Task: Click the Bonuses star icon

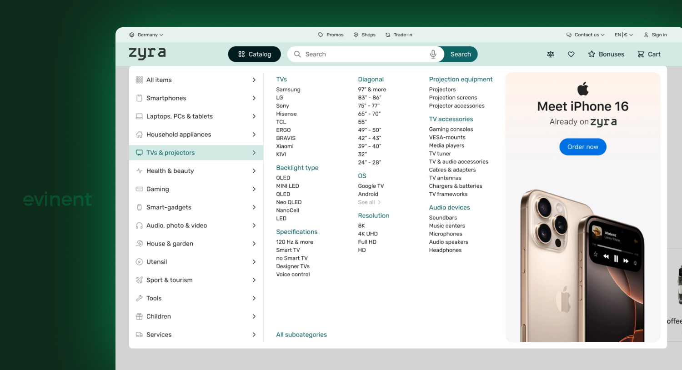Action: (x=592, y=54)
